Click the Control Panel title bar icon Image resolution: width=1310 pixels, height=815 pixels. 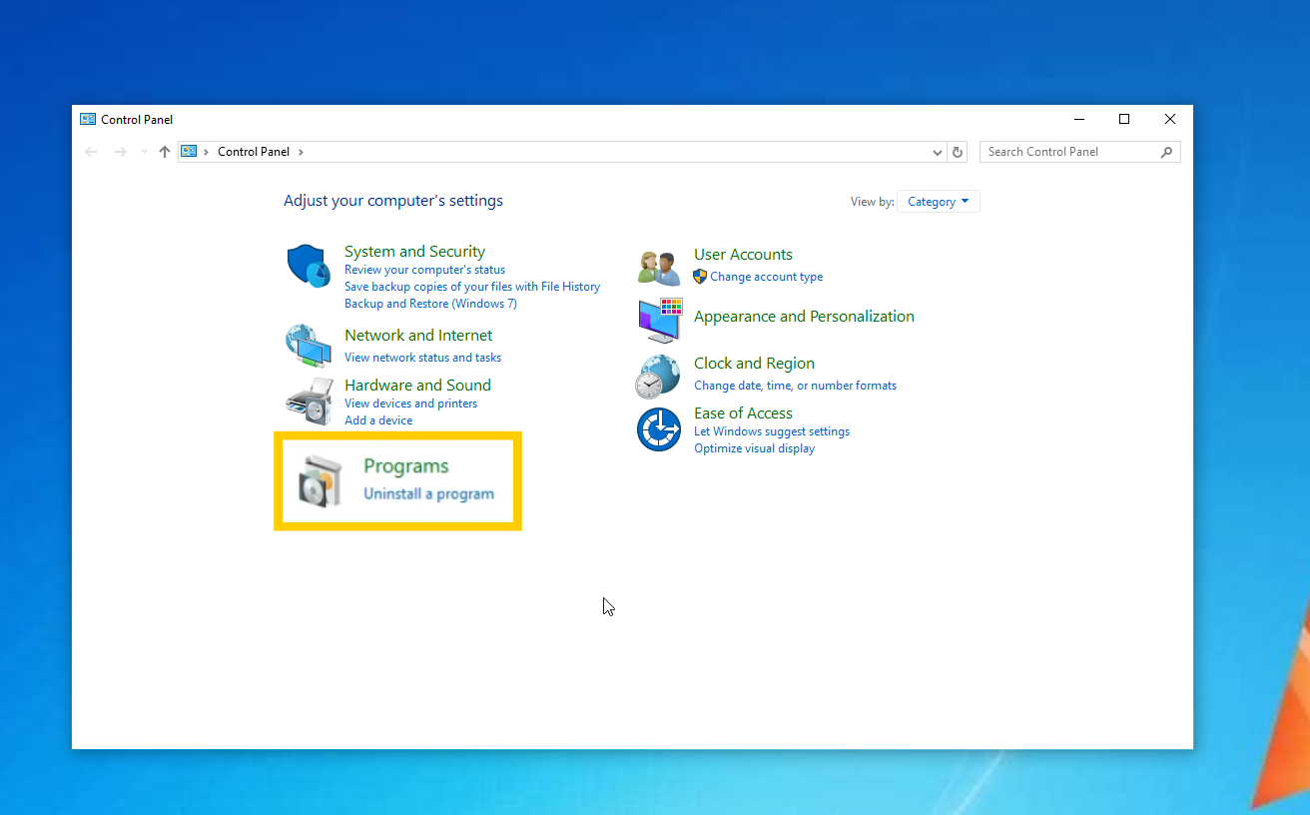[x=88, y=119]
